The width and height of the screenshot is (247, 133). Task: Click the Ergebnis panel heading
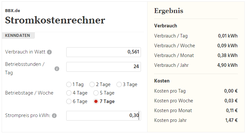point(169,11)
